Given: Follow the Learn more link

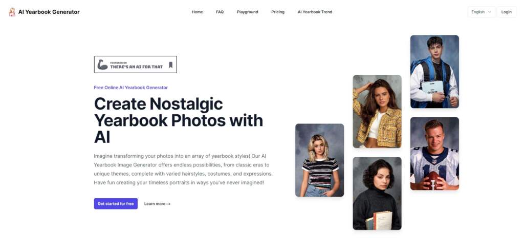Looking at the screenshot, I should [157, 204].
